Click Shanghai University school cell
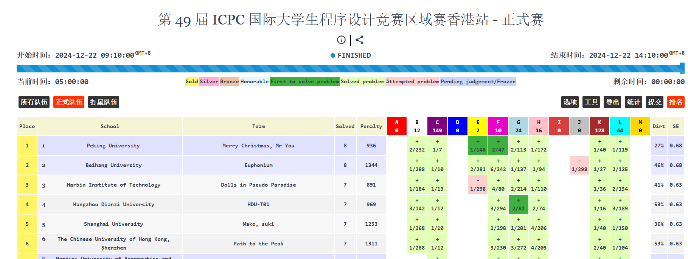 [x=110, y=224]
